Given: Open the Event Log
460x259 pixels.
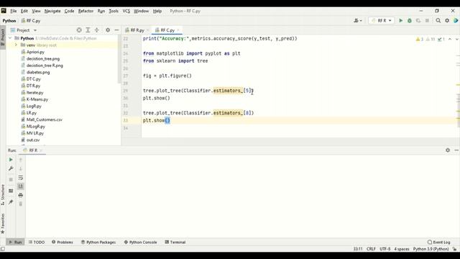Looking at the screenshot, I should 439,242.
